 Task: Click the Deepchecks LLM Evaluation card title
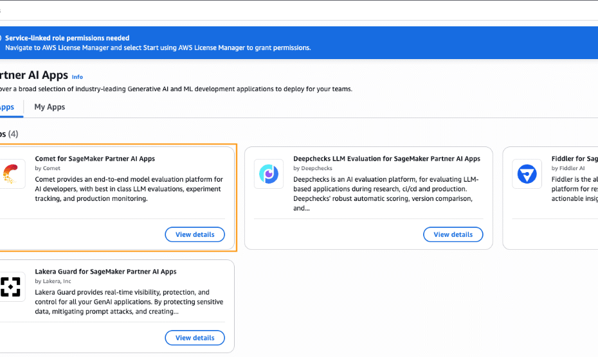(386, 159)
